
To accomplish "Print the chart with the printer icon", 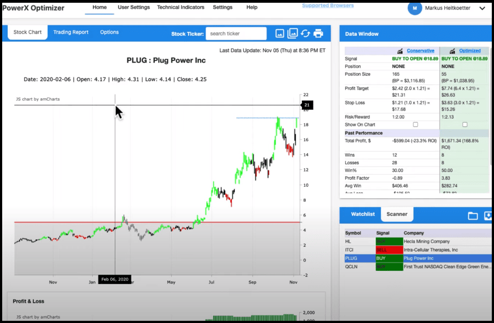I will pyautogui.click(x=318, y=34).
